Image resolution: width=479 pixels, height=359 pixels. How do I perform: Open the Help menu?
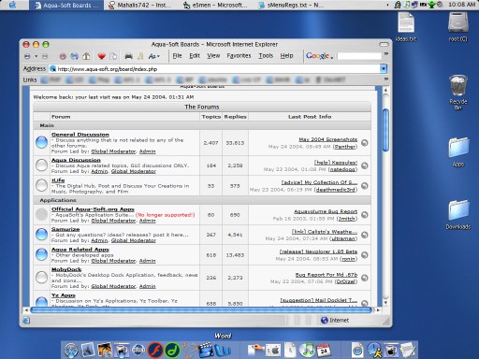[286, 56]
